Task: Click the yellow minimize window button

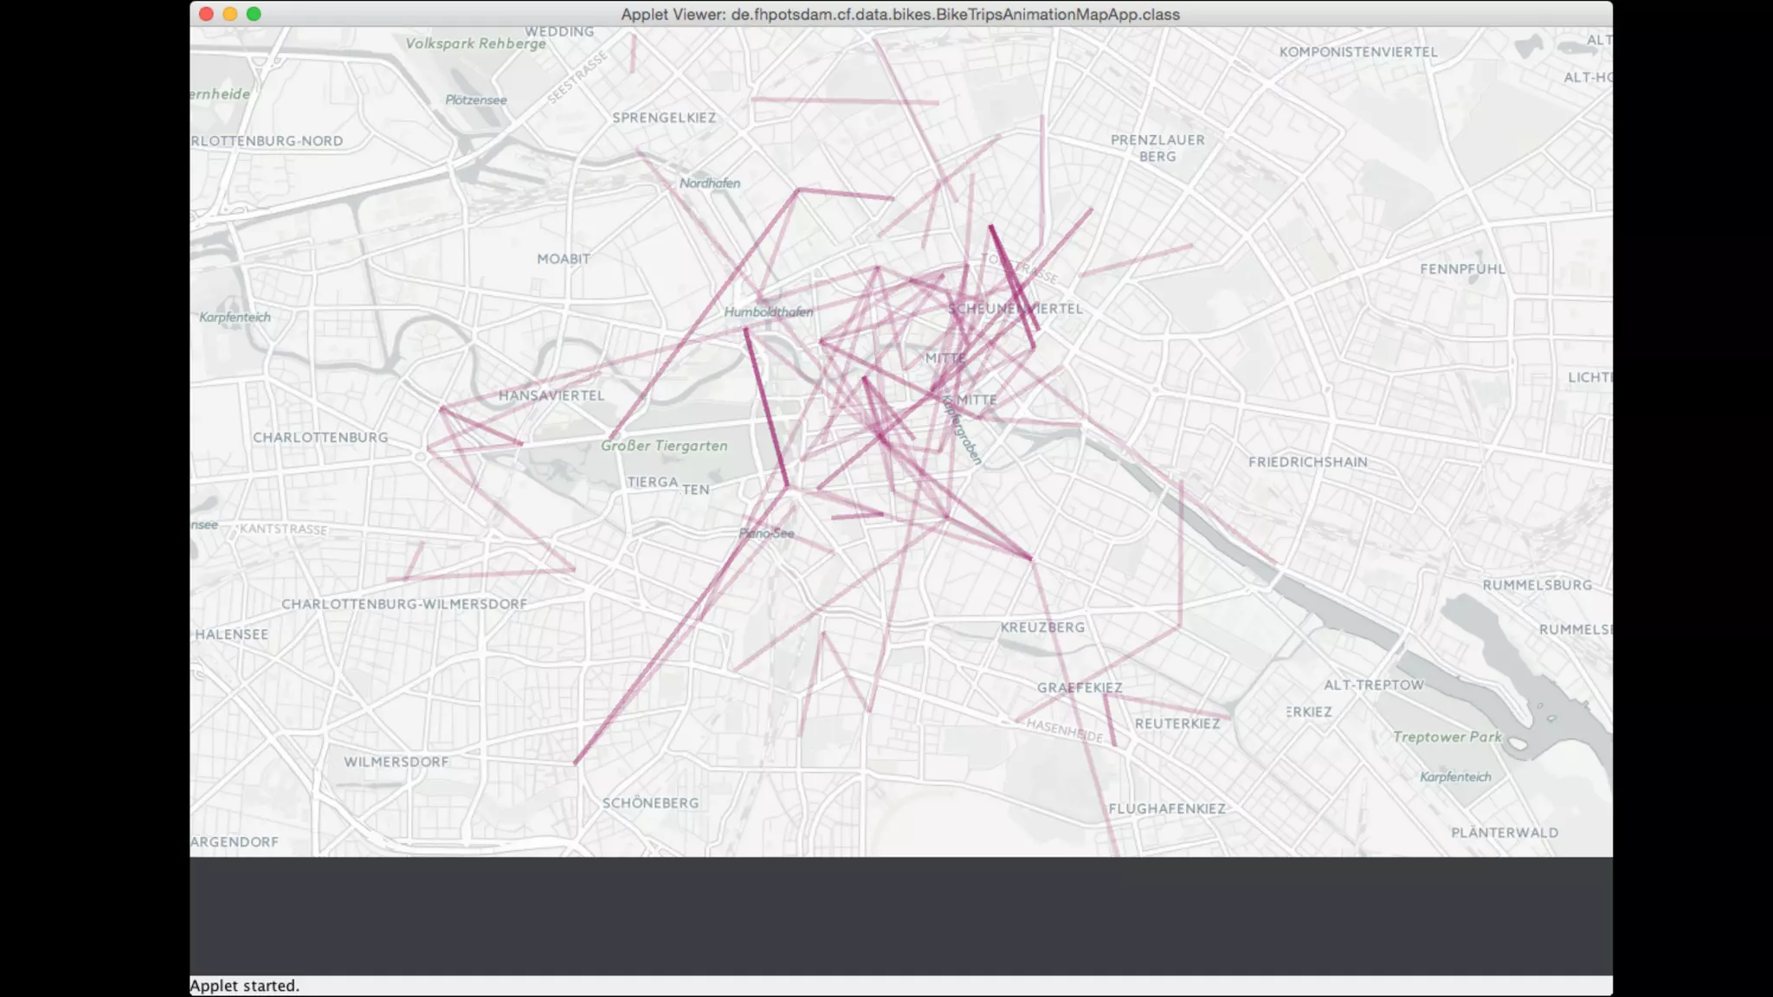Action: click(x=229, y=14)
